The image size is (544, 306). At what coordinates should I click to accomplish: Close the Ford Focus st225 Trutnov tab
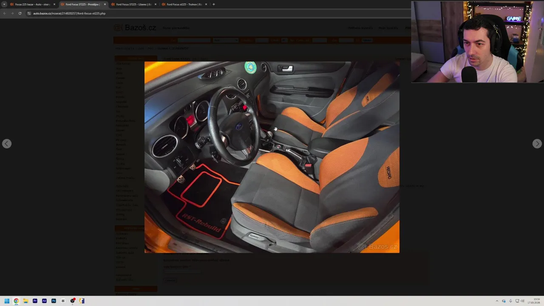pos(206,4)
